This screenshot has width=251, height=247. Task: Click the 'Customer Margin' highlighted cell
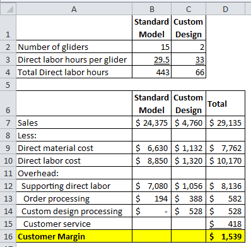[74, 236]
